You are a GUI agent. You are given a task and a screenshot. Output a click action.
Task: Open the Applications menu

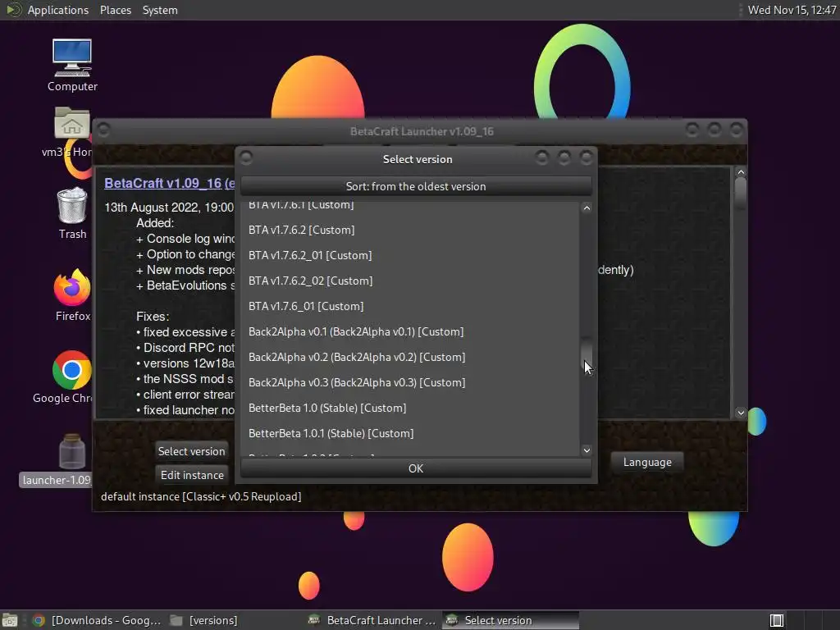(58, 10)
